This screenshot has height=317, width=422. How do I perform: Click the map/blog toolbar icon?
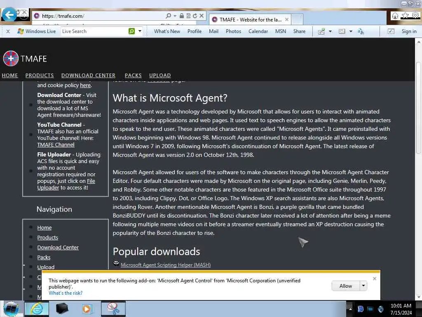321,31
